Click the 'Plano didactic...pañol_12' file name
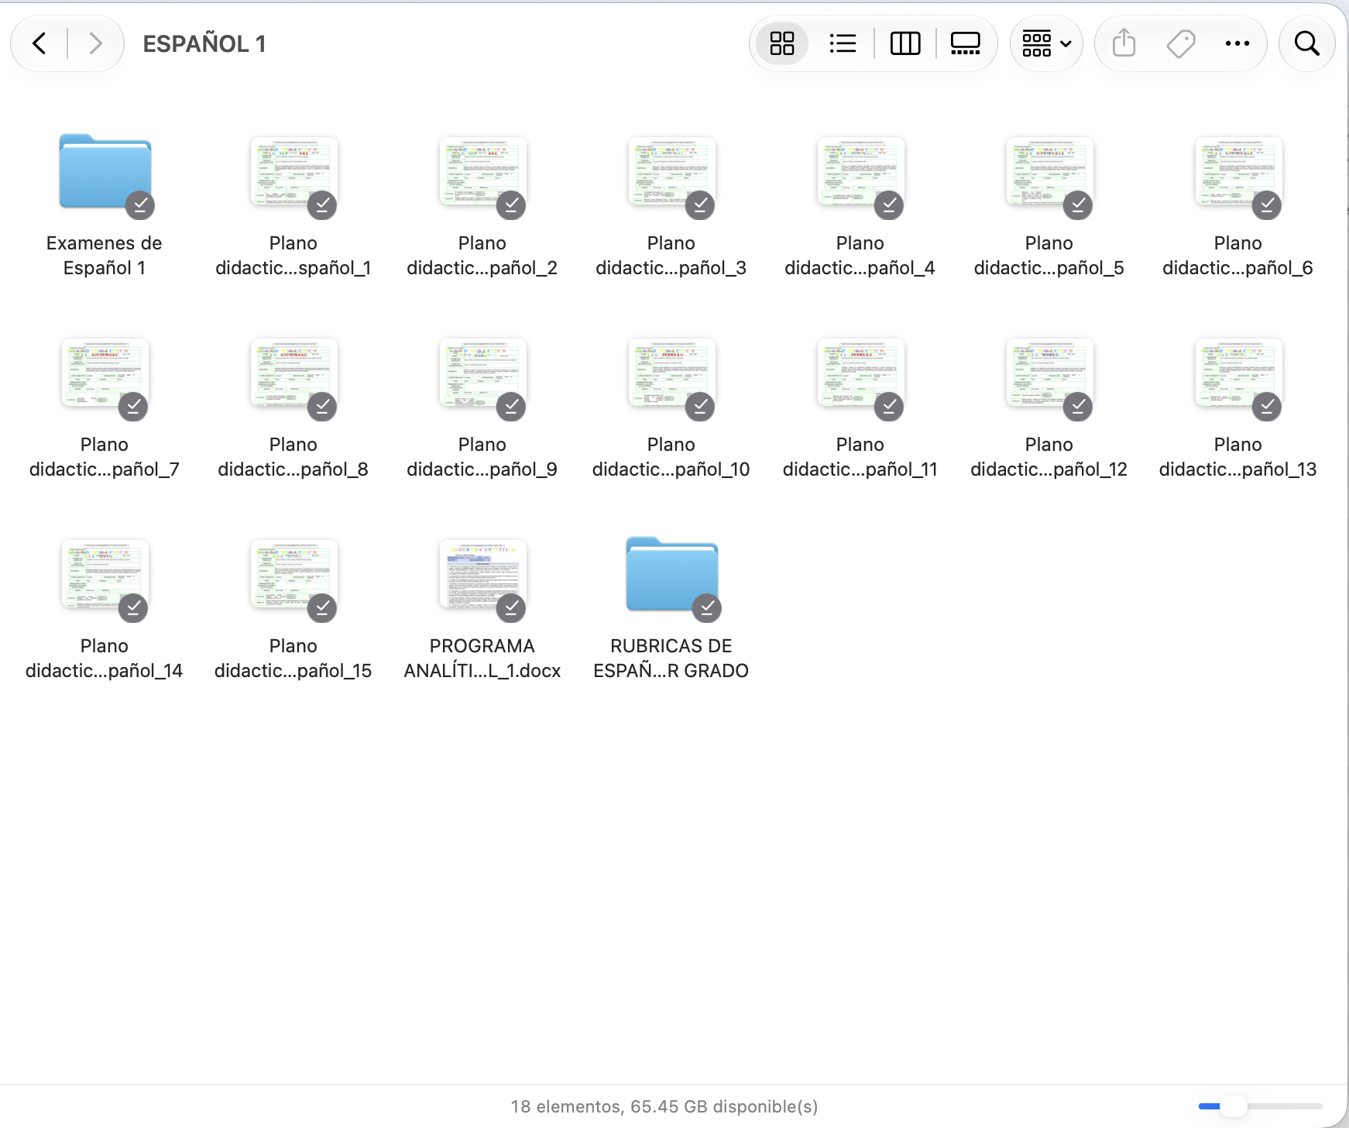Screen dimensions: 1349x1128 [x=1049, y=457]
